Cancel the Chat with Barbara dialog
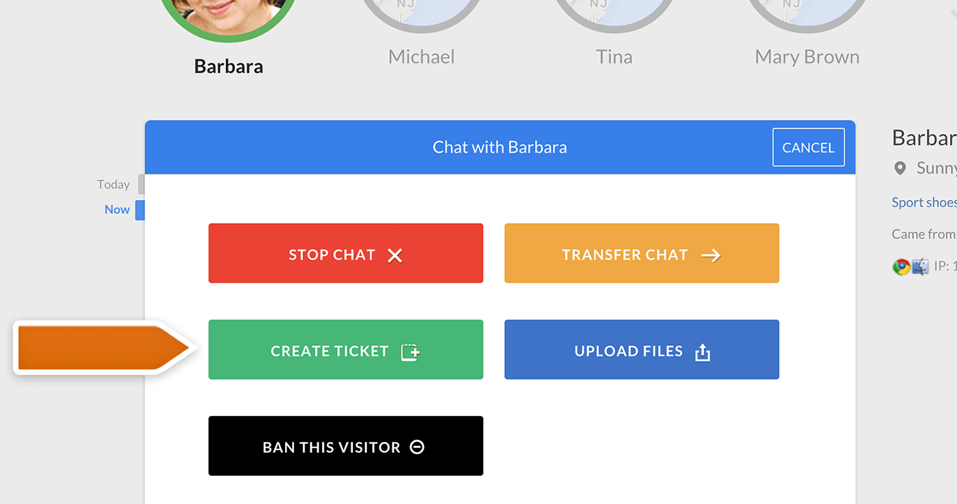The height and width of the screenshot is (504, 957). tap(809, 148)
